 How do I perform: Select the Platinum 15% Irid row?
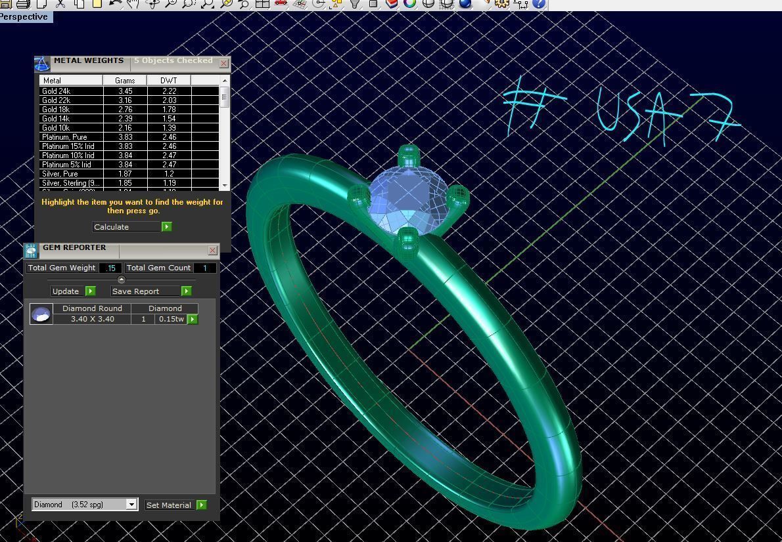click(x=129, y=146)
